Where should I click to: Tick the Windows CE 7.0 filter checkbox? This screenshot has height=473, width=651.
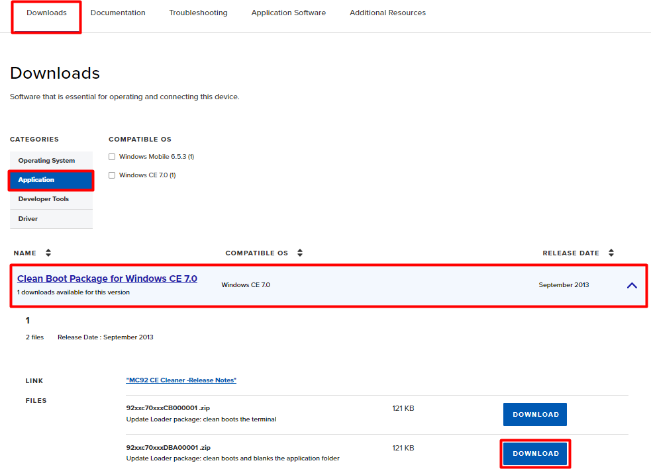(112, 175)
